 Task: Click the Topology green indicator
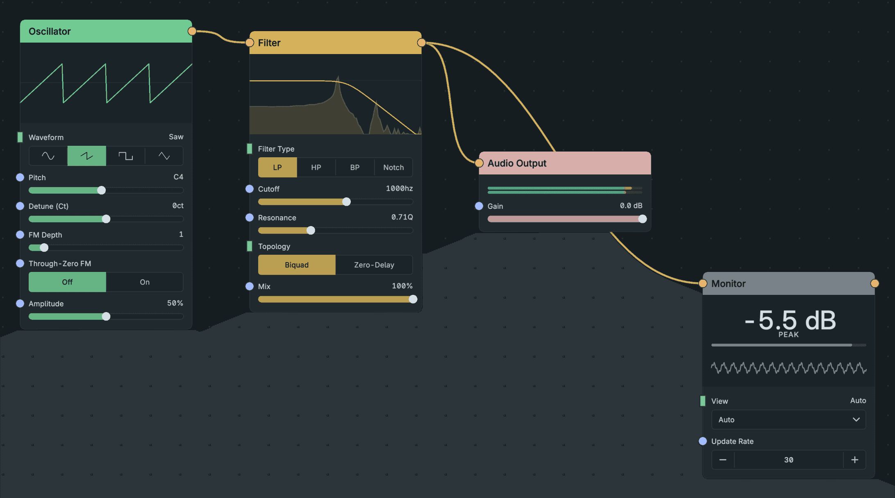pyautogui.click(x=250, y=246)
